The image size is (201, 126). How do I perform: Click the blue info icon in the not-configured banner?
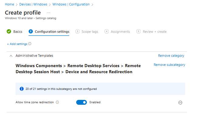point(22,89)
